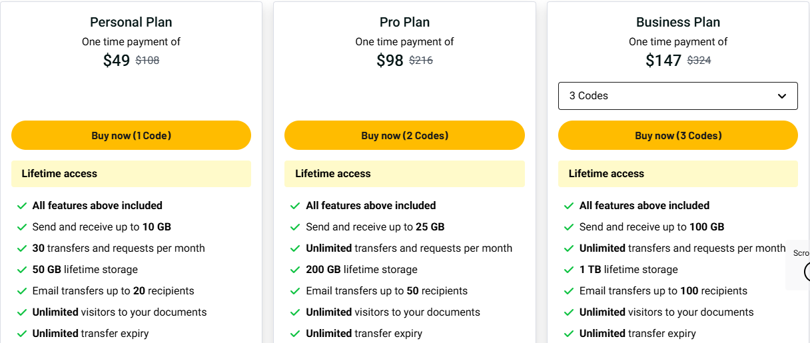Click Buy now (1 Code) button
This screenshot has width=810, height=343.
131,135
